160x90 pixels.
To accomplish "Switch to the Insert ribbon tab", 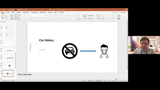I will coord(8,12).
